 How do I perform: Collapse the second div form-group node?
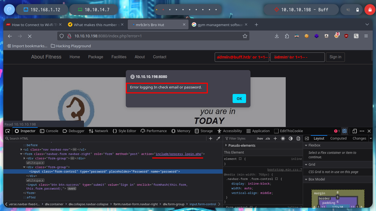24,167
